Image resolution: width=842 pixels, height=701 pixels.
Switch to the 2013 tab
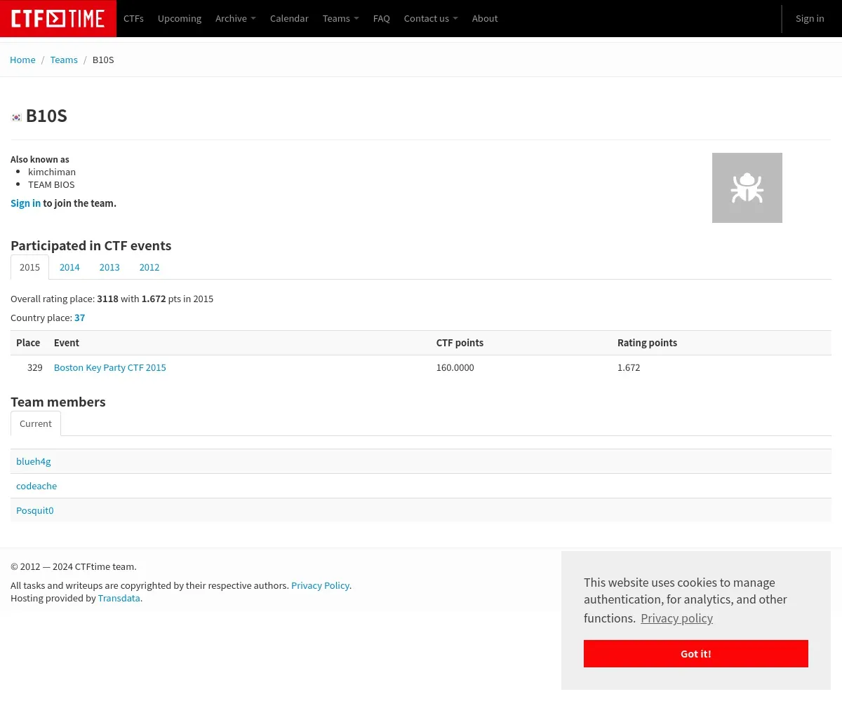click(x=109, y=267)
